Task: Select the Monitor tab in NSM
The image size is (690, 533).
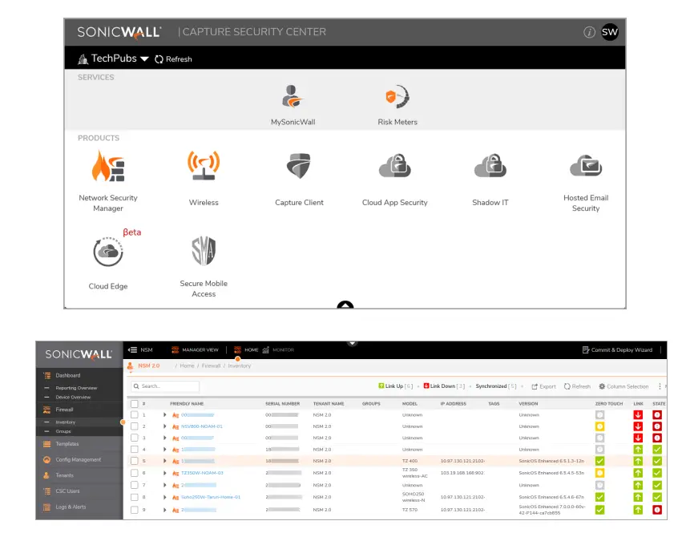Action: tap(279, 350)
